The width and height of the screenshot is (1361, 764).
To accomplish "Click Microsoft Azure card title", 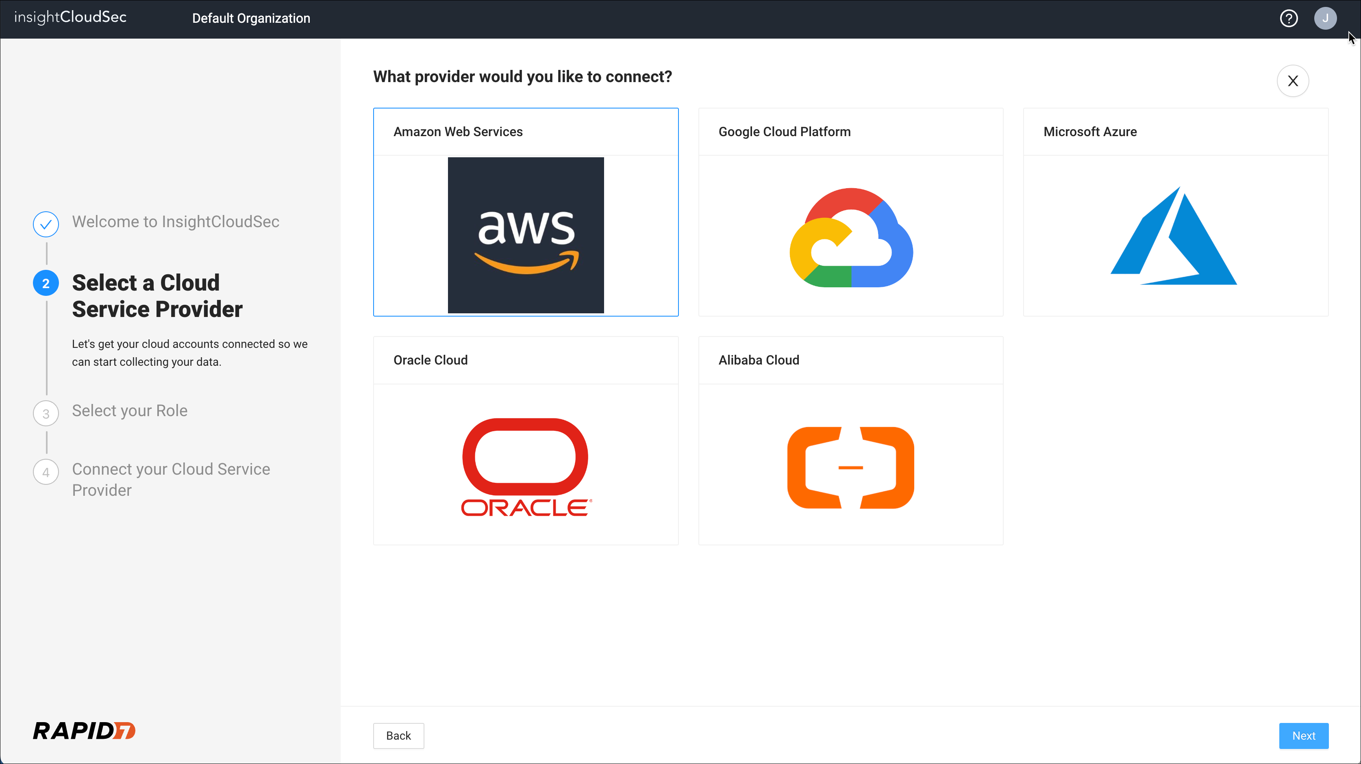I will click(1090, 132).
